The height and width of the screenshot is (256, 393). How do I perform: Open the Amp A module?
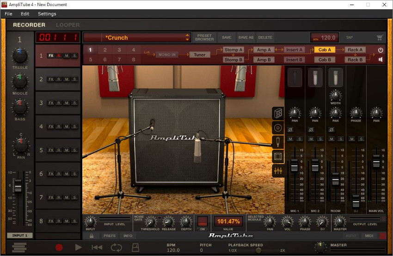pyautogui.click(x=264, y=50)
